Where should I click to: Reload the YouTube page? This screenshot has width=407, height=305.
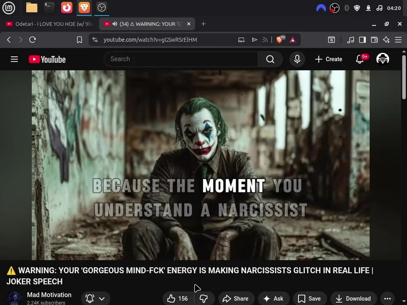click(33, 40)
